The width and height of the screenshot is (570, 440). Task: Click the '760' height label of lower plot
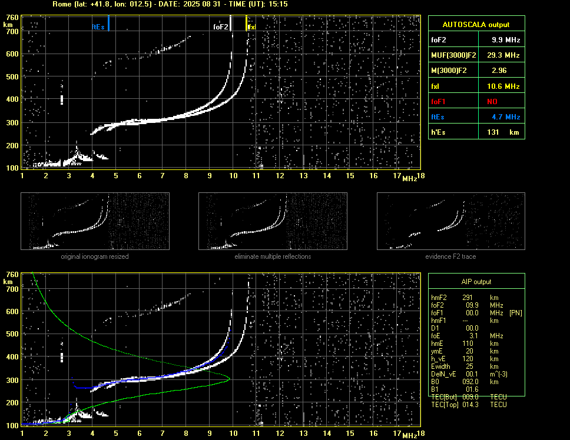coord(12,275)
